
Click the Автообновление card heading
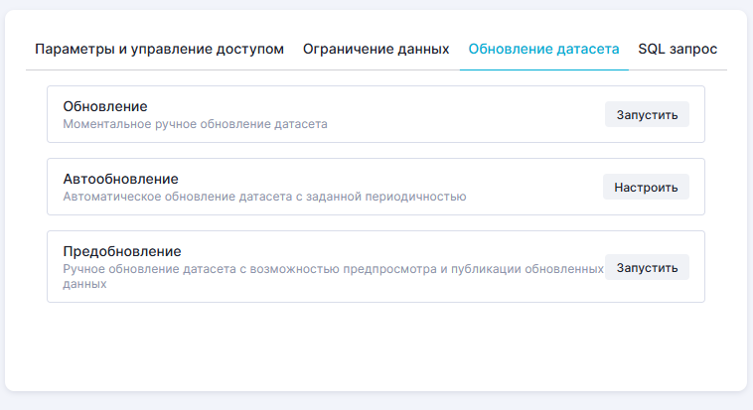pos(120,179)
